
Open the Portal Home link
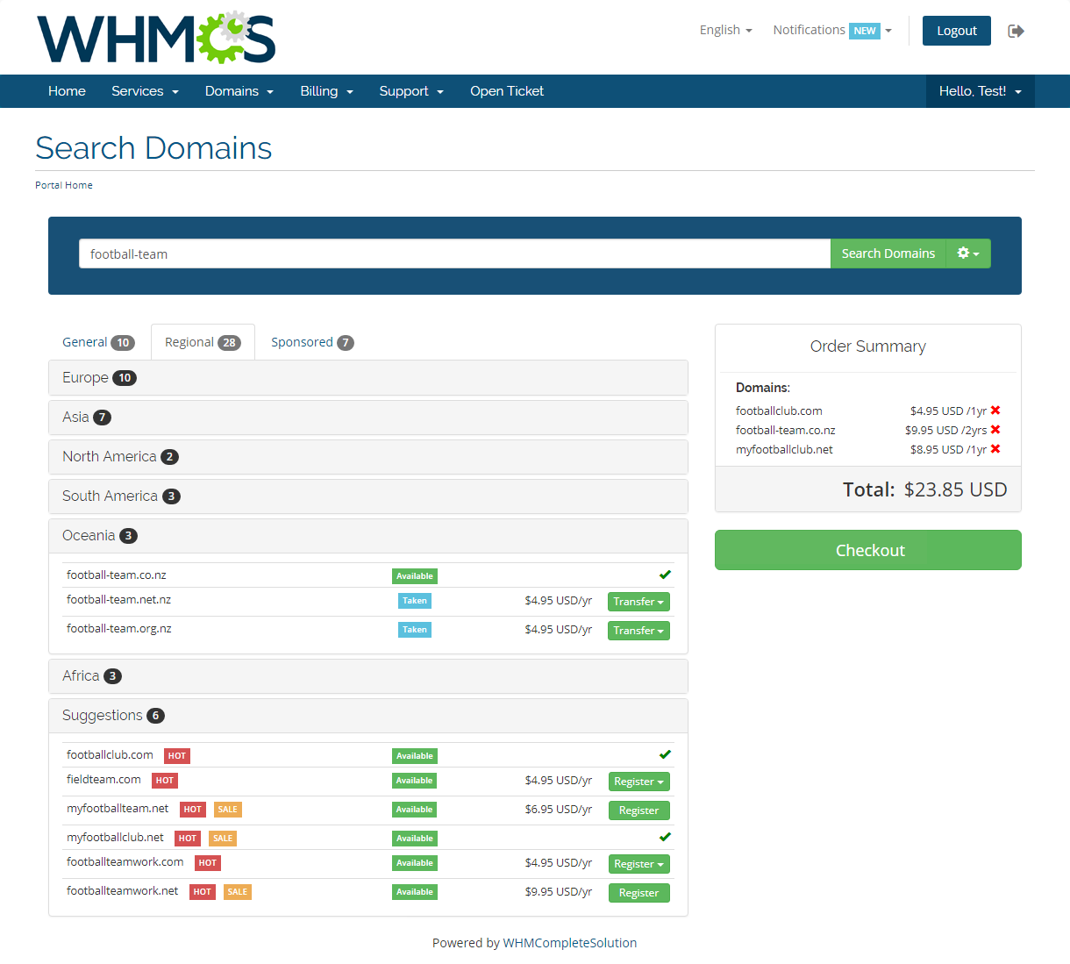(x=63, y=184)
